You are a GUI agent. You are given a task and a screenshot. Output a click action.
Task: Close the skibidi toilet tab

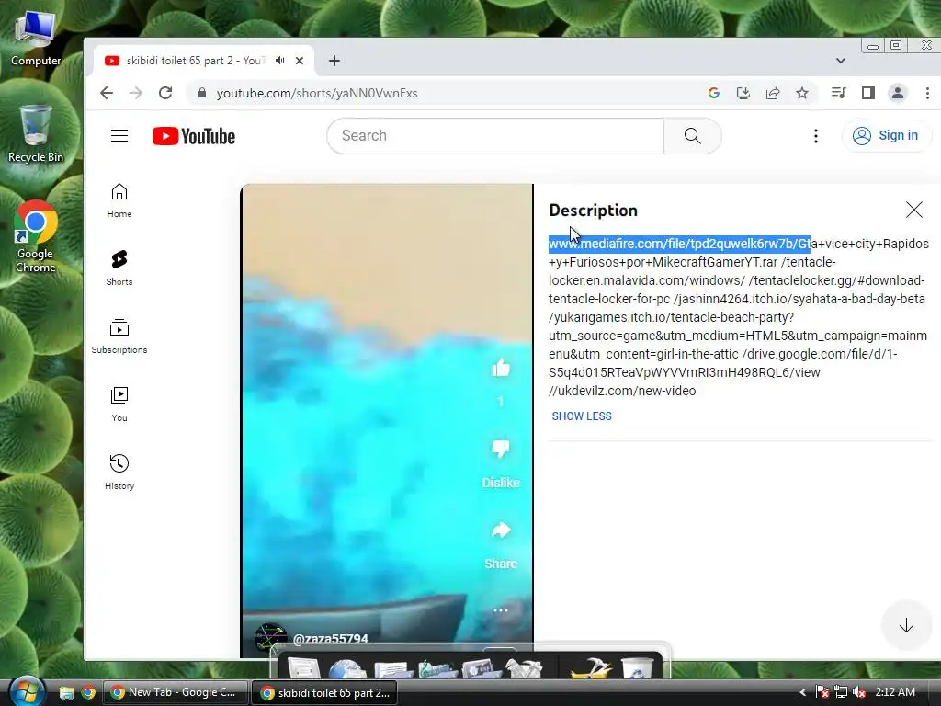pos(300,61)
